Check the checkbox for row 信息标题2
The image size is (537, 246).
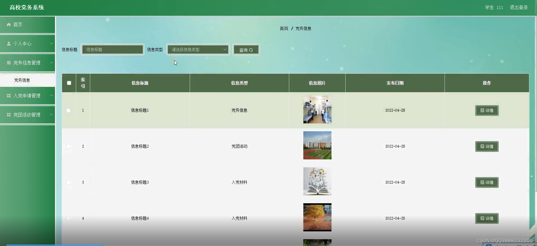point(68,146)
